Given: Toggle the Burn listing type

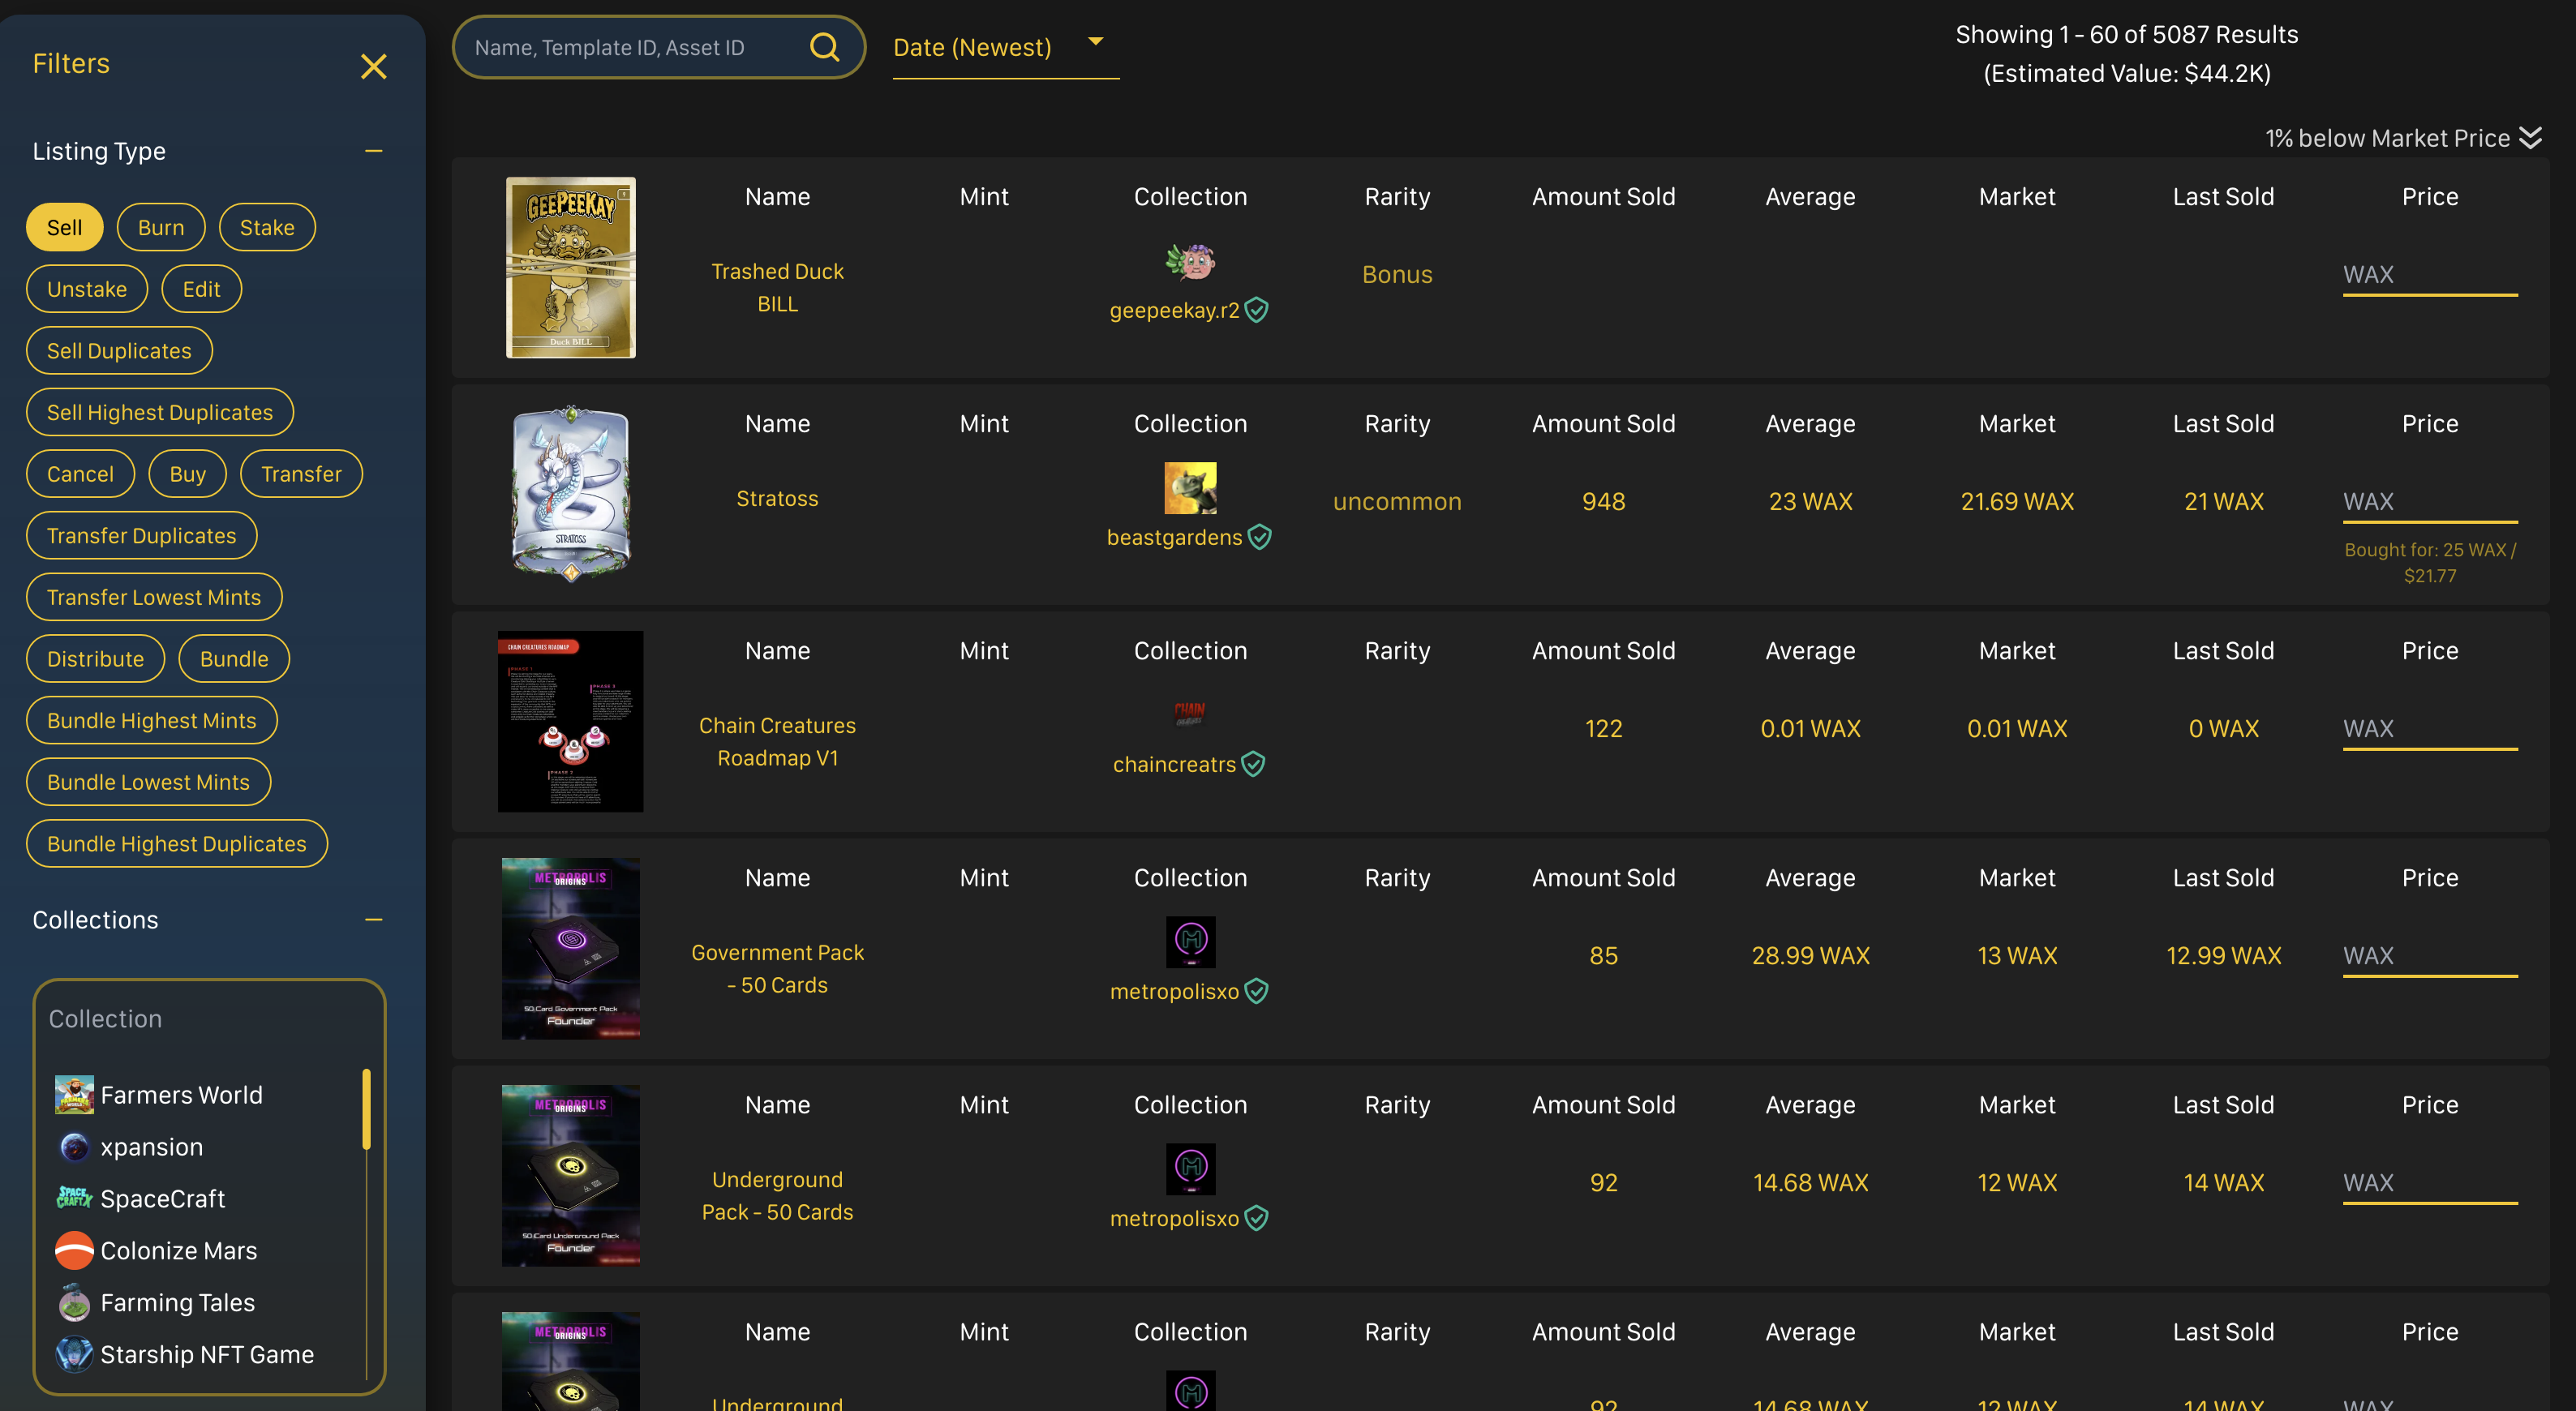Looking at the screenshot, I should coord(161,228).
